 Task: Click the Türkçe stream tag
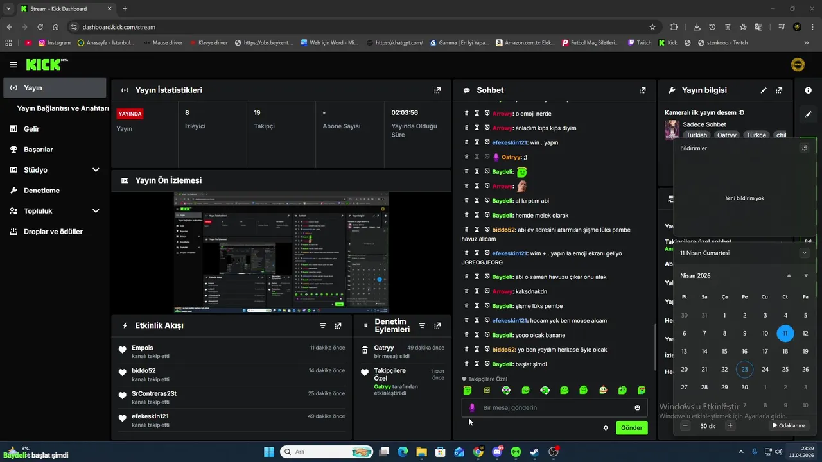point(756,135)
